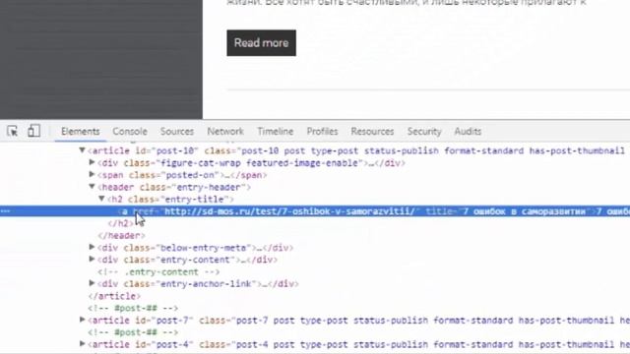Image resolution: width=630 pixels, height=354 pixels.
Task: Click the id "post-4" attribute value
Action: 174,344
